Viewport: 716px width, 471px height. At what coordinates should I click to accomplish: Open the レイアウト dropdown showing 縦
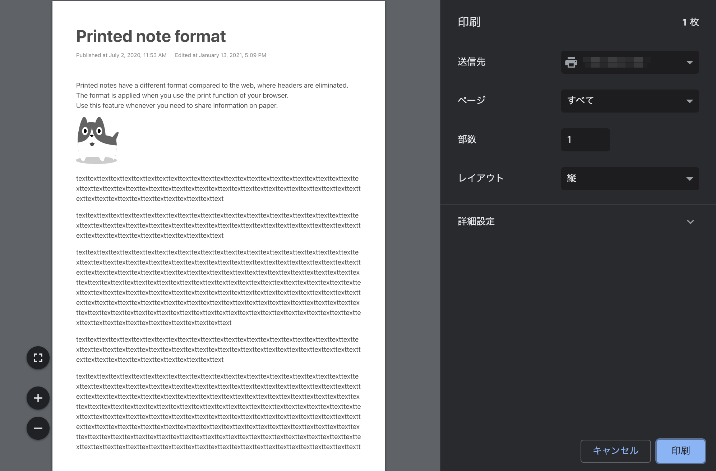coord(630,178)
